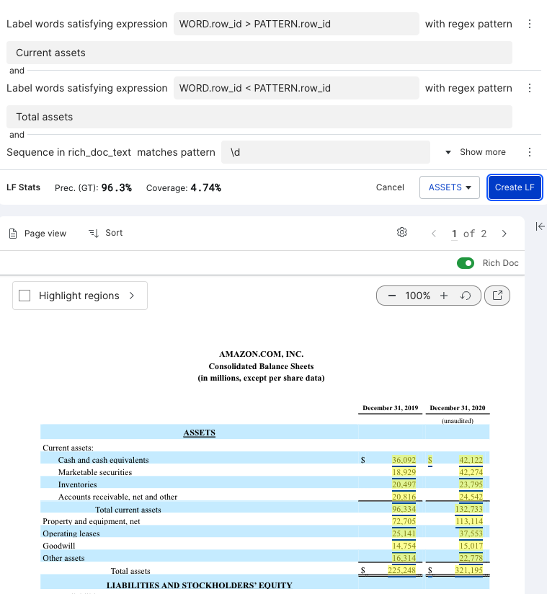
Task: Edit the Total assets regex field
Action: (259, 117)
